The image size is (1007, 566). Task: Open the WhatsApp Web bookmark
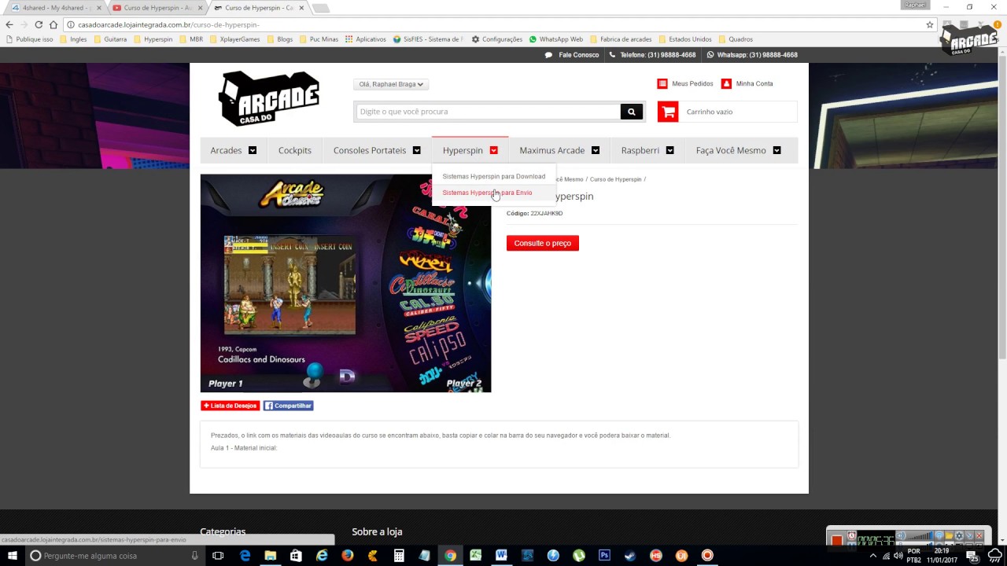(x=556, y=39)
